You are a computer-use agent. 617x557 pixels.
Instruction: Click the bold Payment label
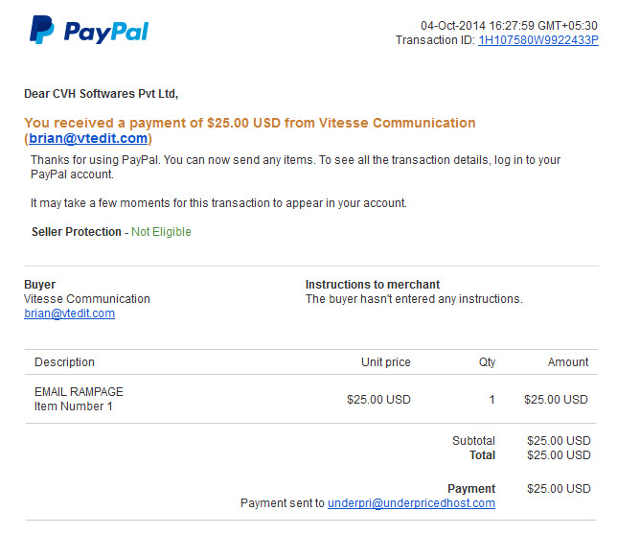[471, 489]
